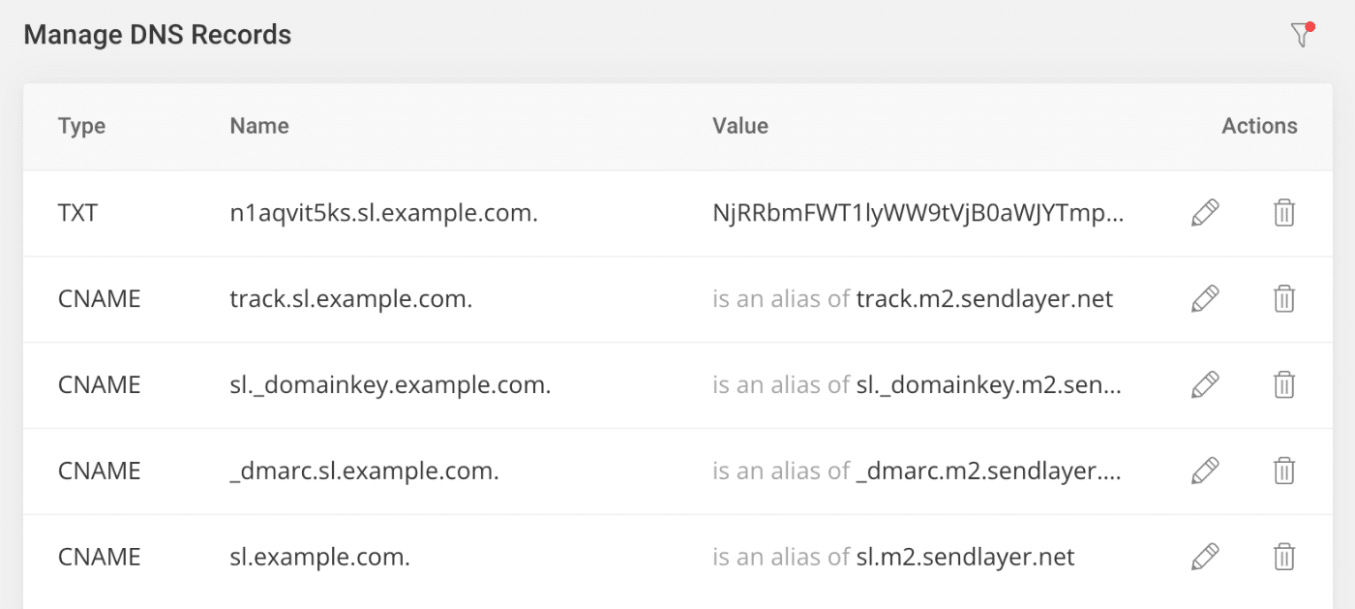
Task: Sort records by the Type column
Action: pyautogui.click(x=81, y=126)
